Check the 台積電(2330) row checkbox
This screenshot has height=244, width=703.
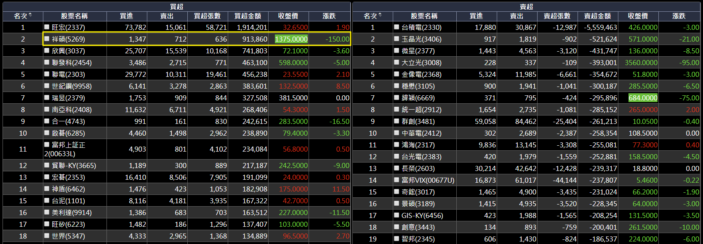397,27
